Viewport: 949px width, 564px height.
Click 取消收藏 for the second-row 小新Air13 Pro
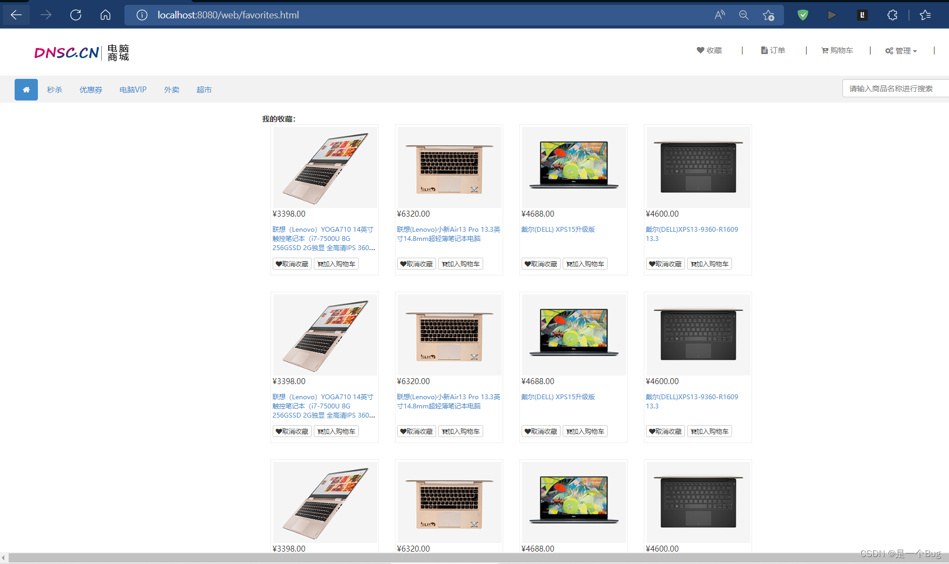(x=417, y=432)
